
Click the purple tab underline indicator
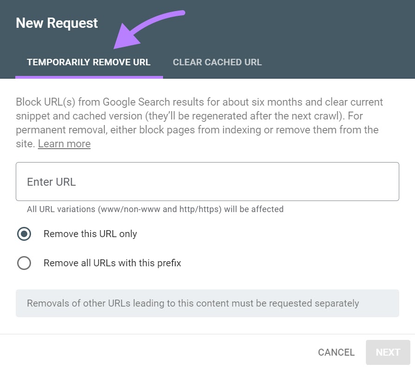[89, 75]
